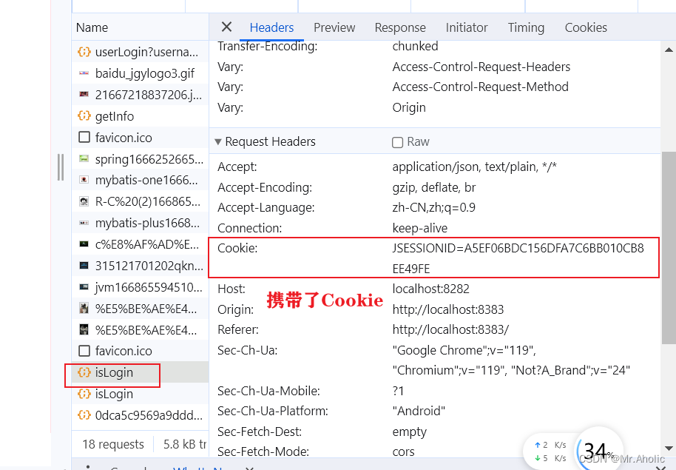Select the mybatis-one image icon
Viewport: 676px width, 470px height.
pyautogui.click(x=84, y=180)
